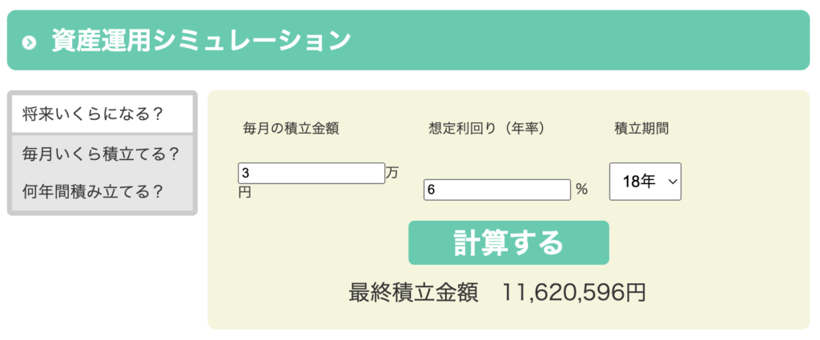The height and width of the screenshot is (340, 820).
Task: Click the % symbol next to the yield field
Action: tap(581, 190)
